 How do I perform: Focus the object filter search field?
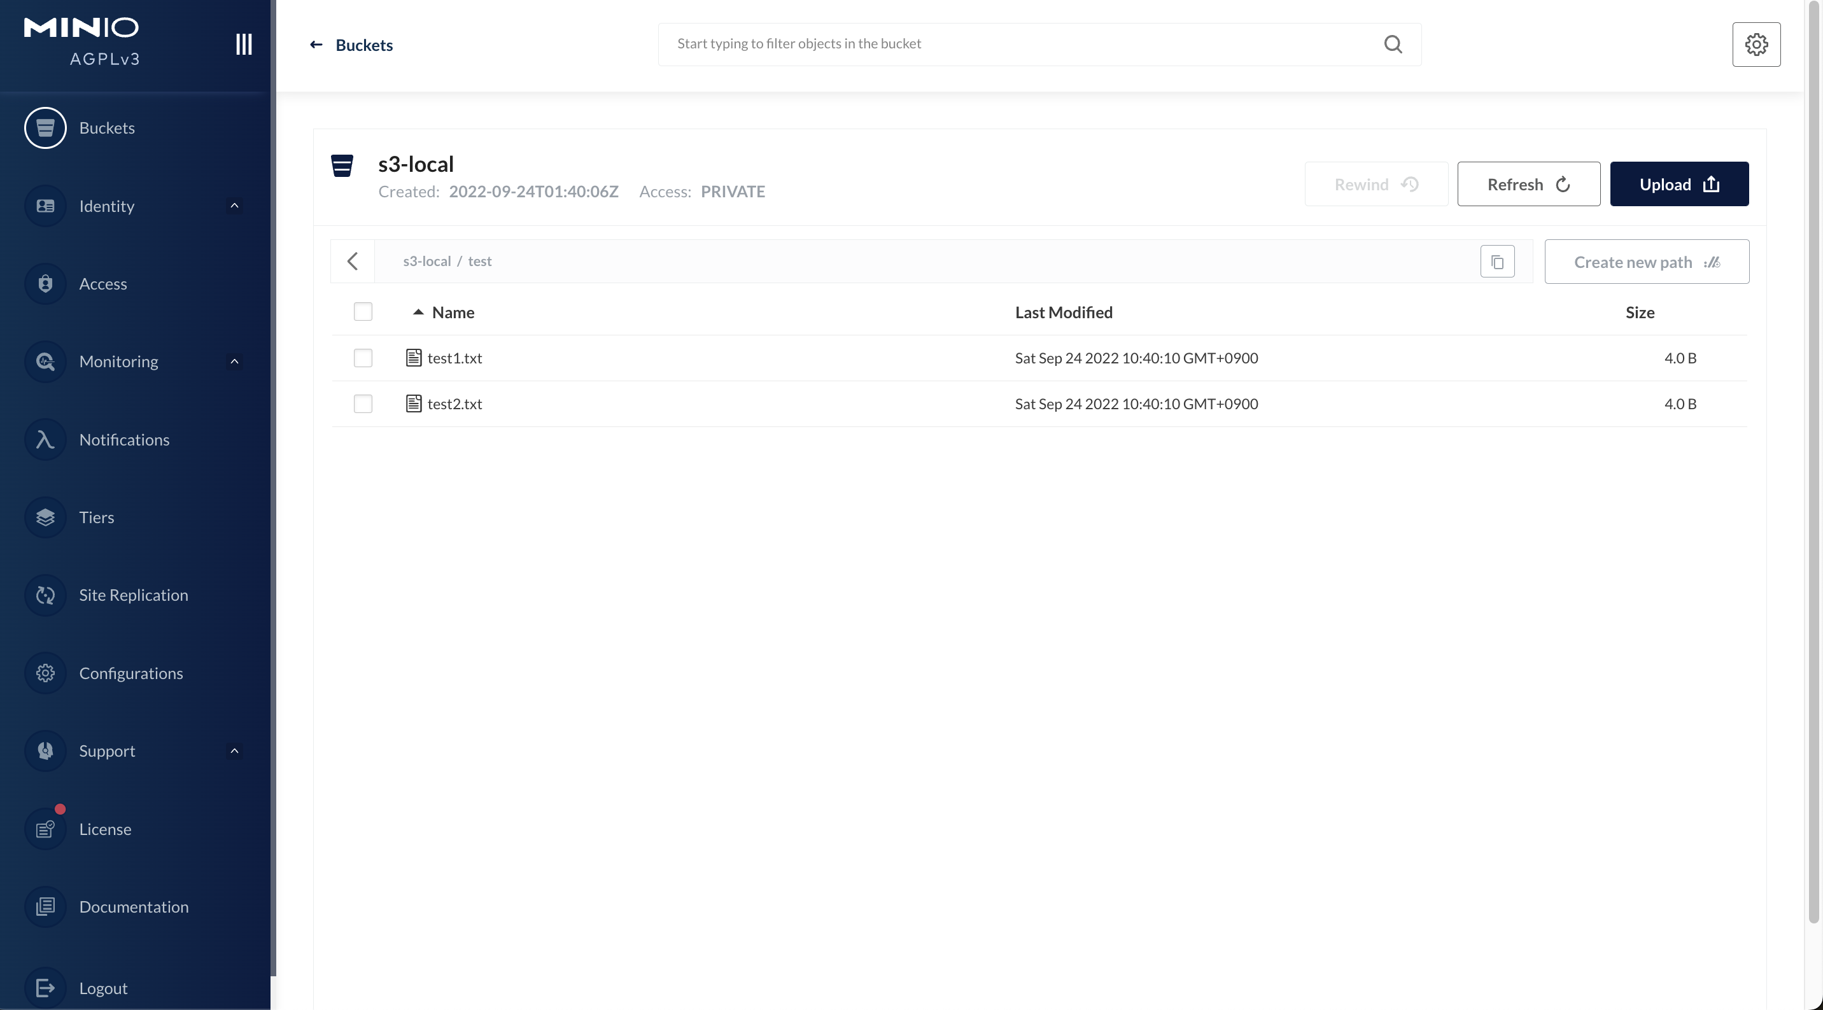click(x=1019, y=44)
